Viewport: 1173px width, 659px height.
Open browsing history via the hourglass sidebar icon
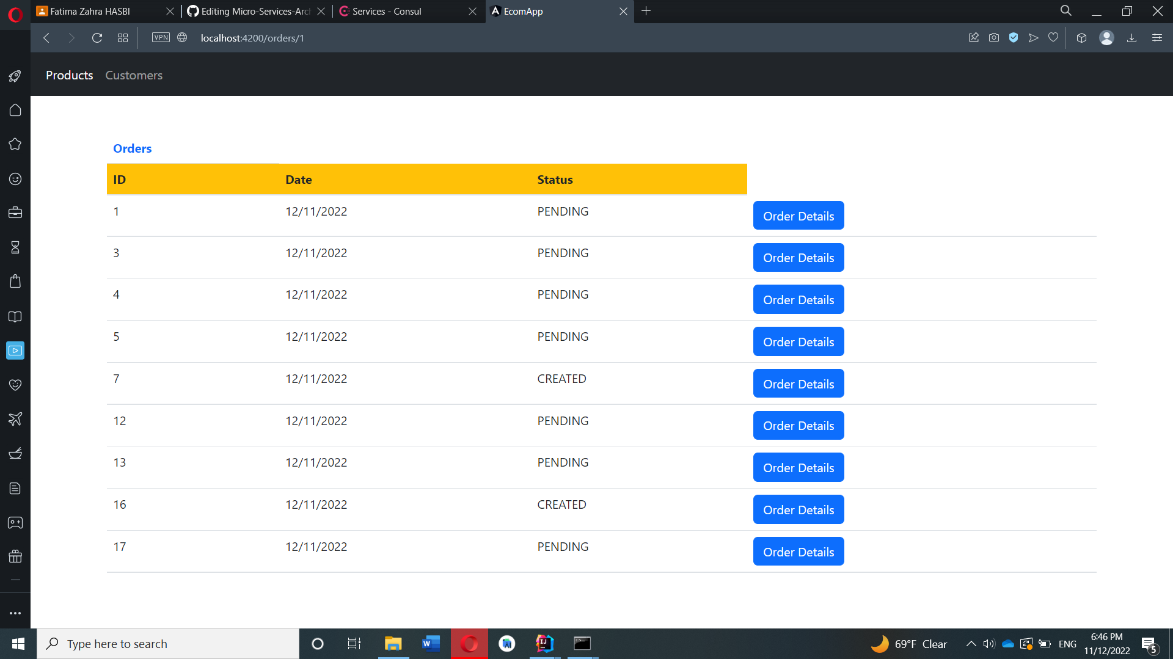tap(15, 247)
